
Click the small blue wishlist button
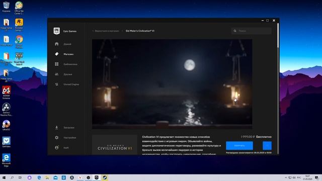tap(267, 146)
